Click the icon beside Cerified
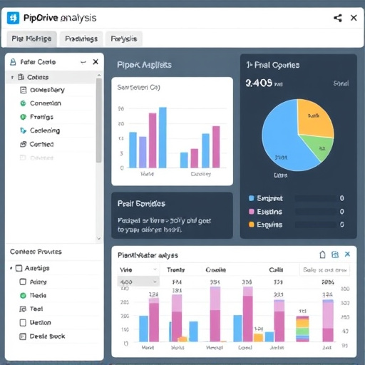 (23, 144)
